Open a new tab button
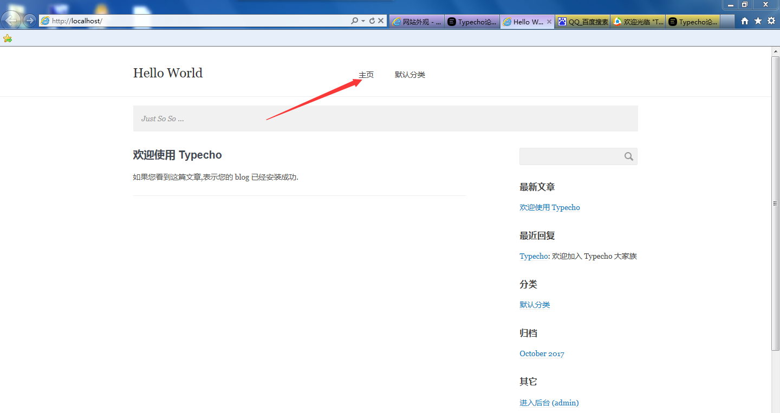Viewport: 780px width, 413px height. click(x=727, y=22)
